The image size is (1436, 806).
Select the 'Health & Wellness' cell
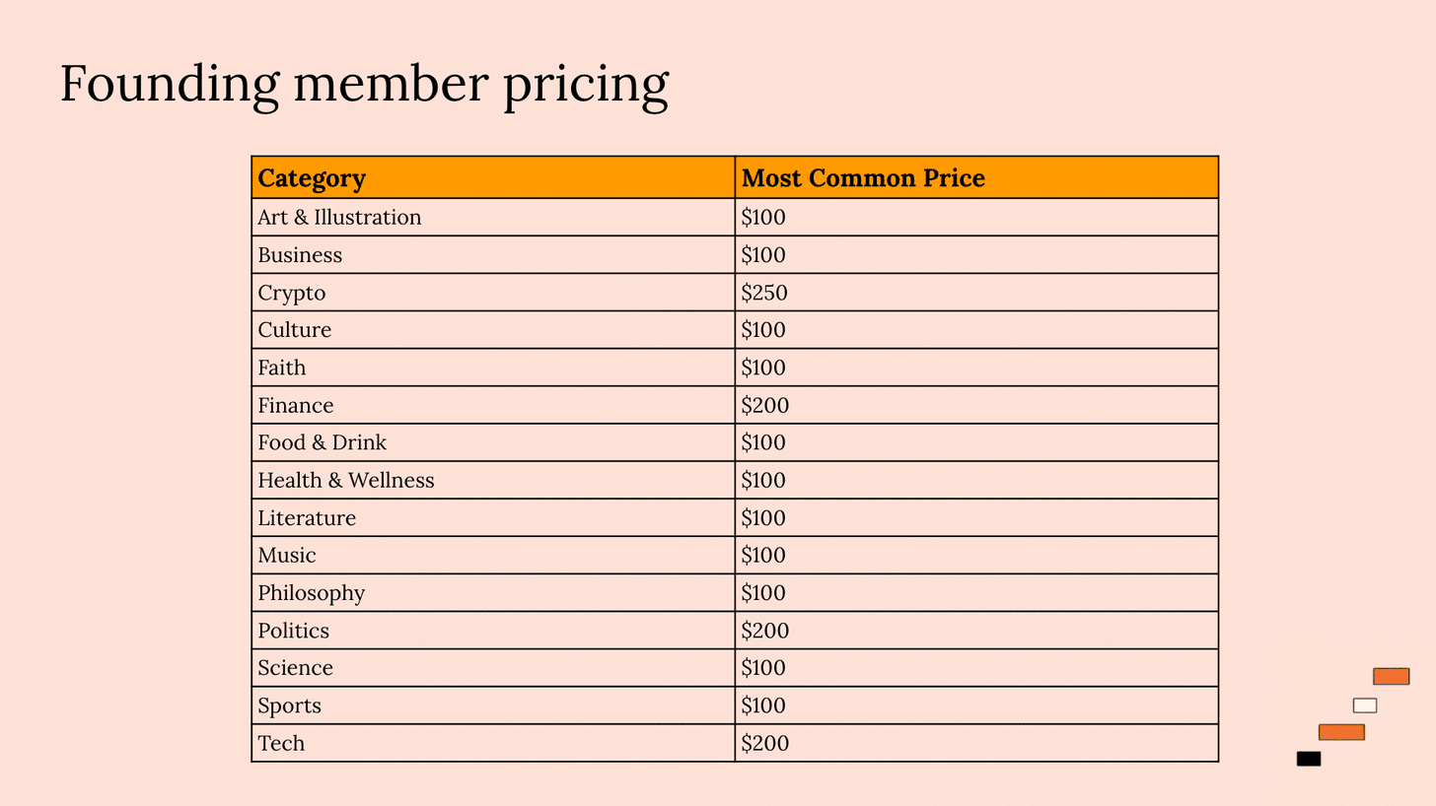tap(493, 480)
